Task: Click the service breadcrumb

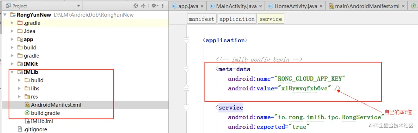Action: click(x=271, y=19)
